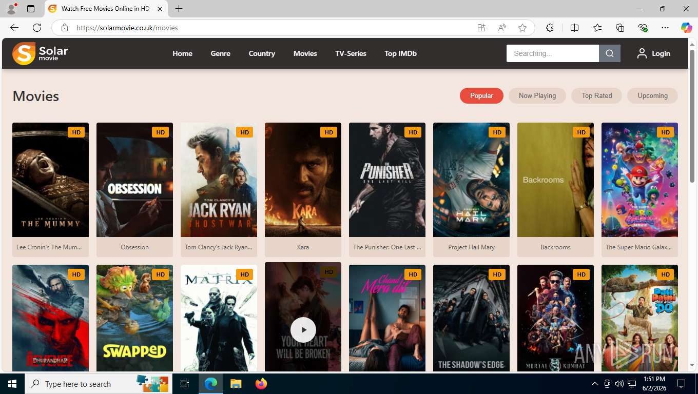
Task: Play the Your Heart Will Be Broken movie
Action: [303, 330]
